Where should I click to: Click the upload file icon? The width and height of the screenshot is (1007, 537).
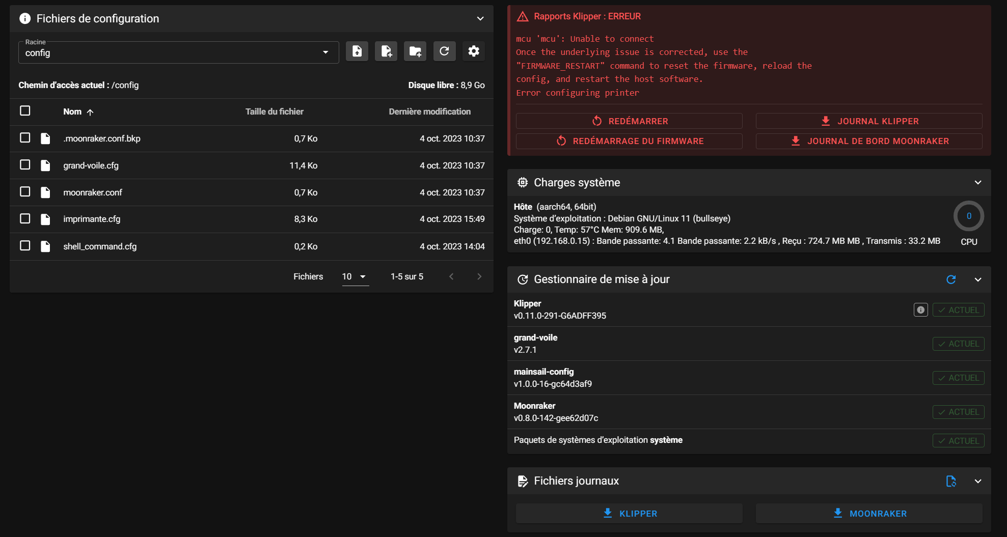[x=357, y=51]
